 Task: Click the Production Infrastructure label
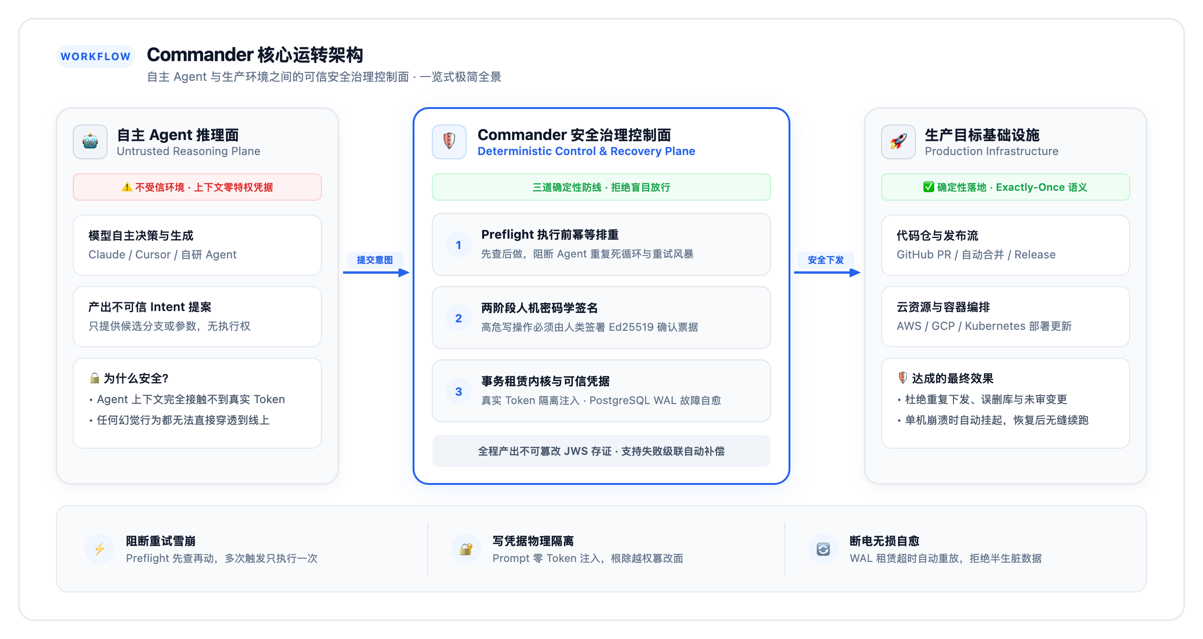(x=992, y=151)
